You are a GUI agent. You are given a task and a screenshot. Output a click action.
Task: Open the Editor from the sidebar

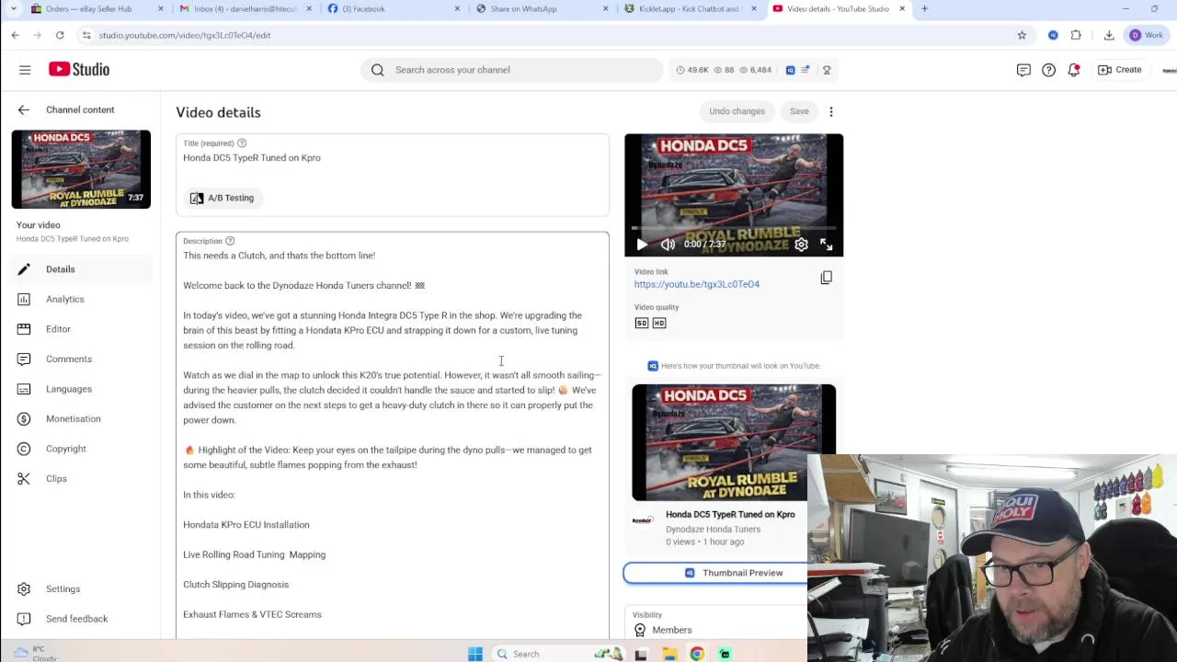(80, 329)
